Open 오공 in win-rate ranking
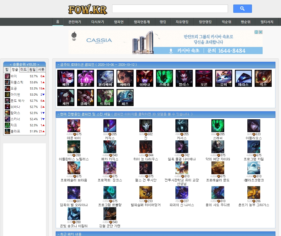The image size is (281, 236). [x=25, y=88]
